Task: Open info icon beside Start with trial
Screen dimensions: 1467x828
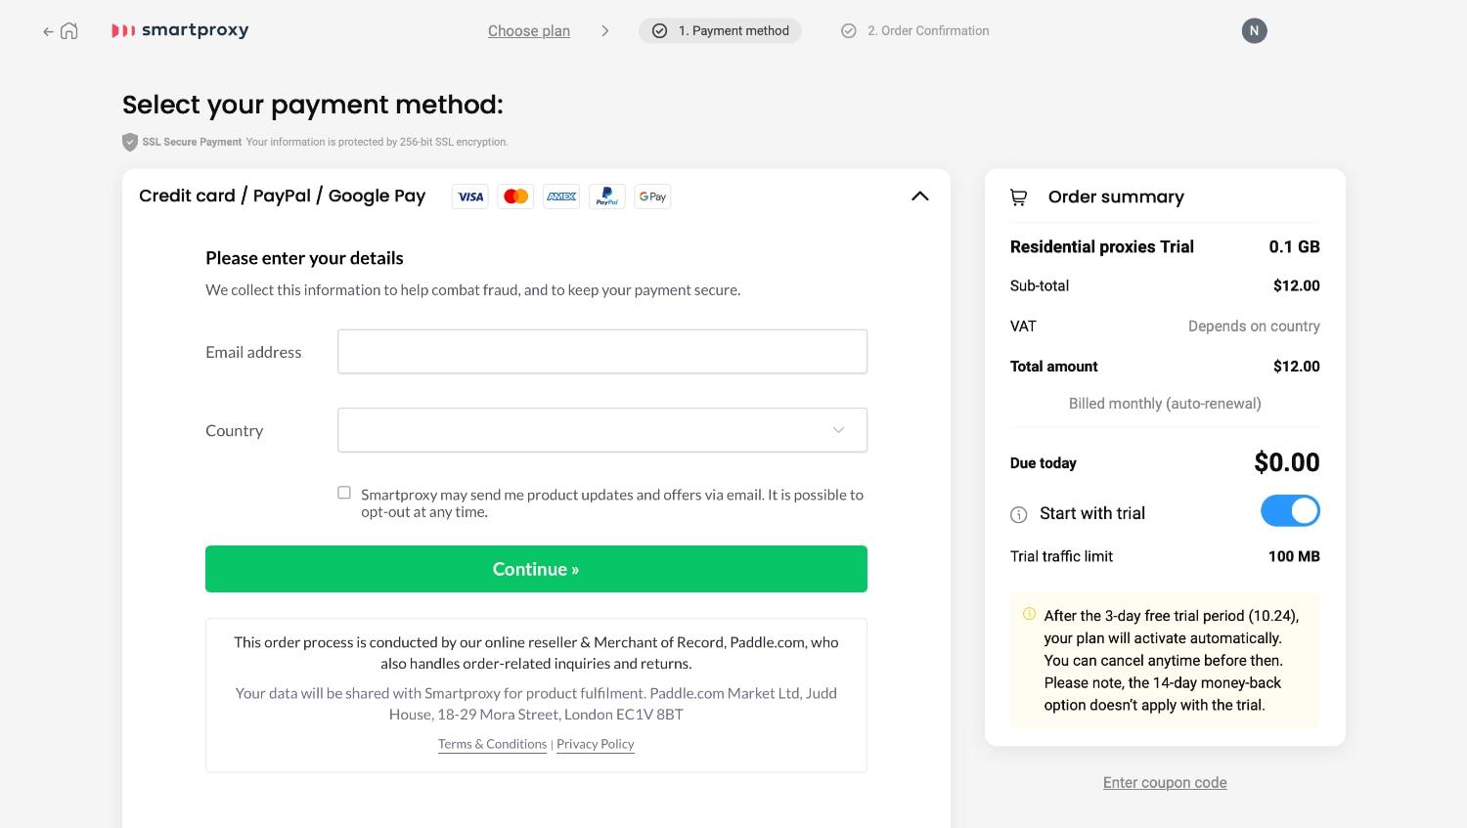Action: [x=1018, y=514]
